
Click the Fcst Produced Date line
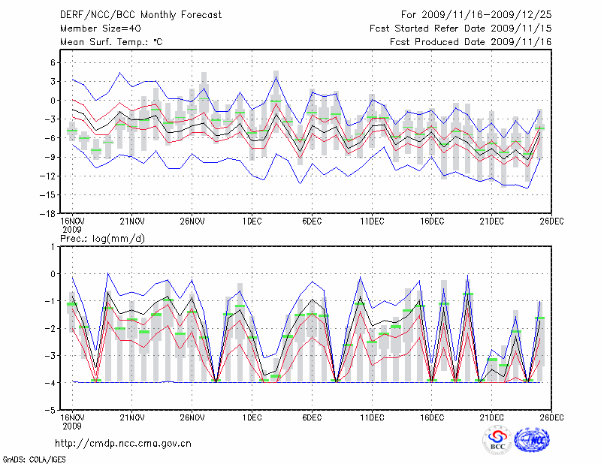(x=470, y=42)
